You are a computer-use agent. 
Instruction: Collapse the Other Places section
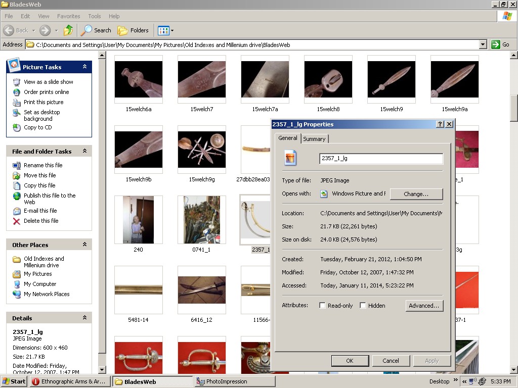tap(84, 245)
